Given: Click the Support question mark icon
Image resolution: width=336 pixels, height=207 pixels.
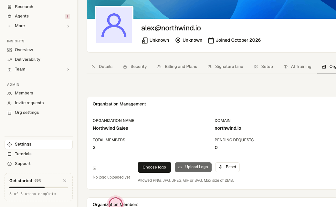Looking at the screenshot, I should pyautogui.click(x=9, y=164).
